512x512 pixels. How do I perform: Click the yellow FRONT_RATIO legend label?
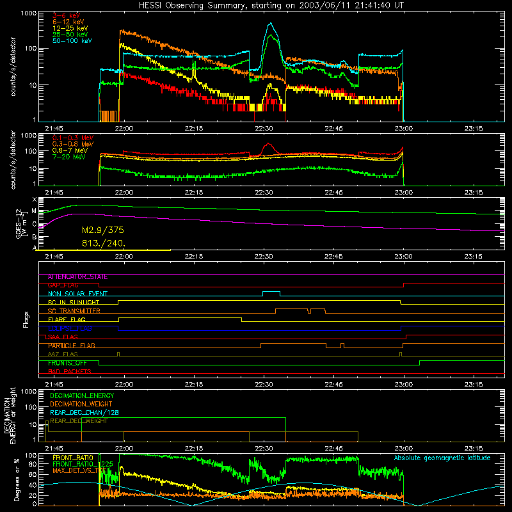(x=73, y=458)
